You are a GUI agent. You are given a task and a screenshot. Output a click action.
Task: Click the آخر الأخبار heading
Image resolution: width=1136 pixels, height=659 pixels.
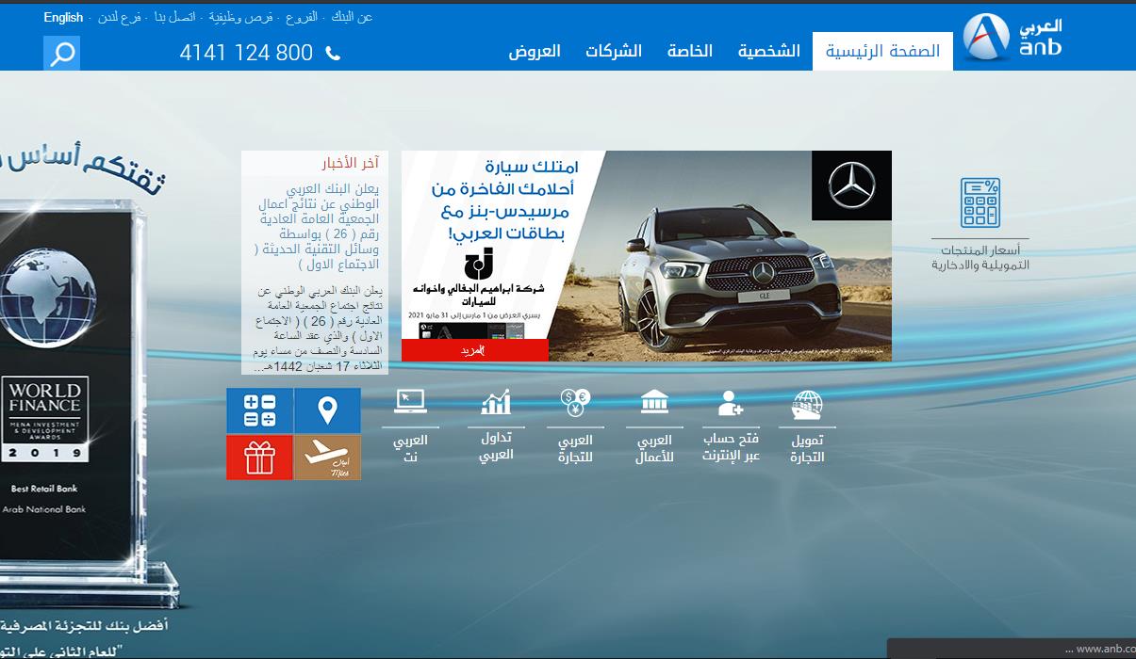[x=350, y=163]
